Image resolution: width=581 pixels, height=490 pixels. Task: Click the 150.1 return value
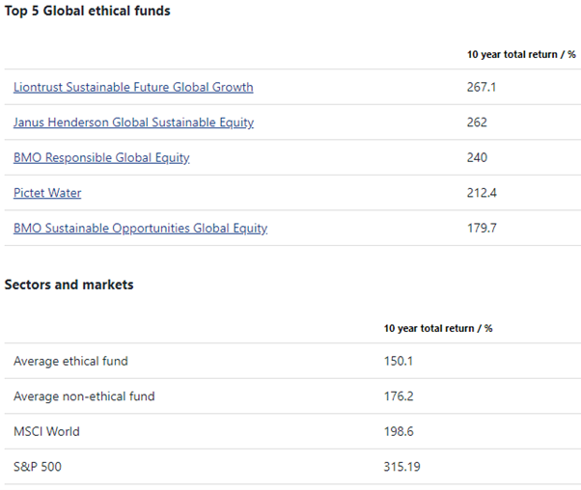[x=399, y=361]
